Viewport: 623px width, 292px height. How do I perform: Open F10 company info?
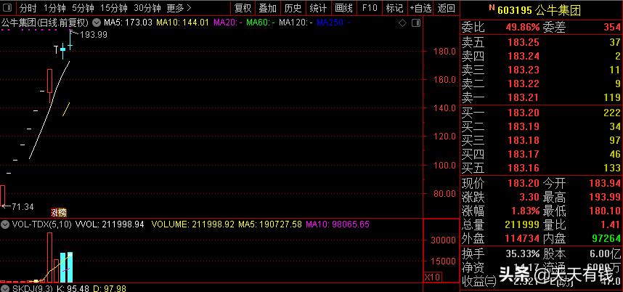pos(370,8)
